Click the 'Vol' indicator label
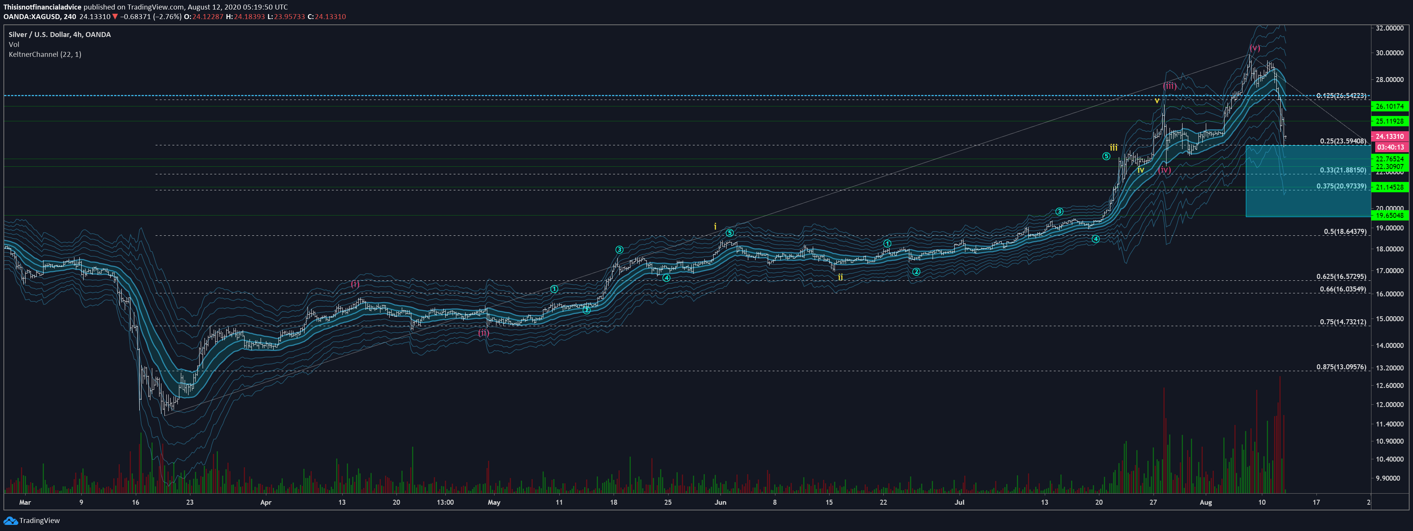The width and height of the screenshot is (1413, 531). click(14, 44)
